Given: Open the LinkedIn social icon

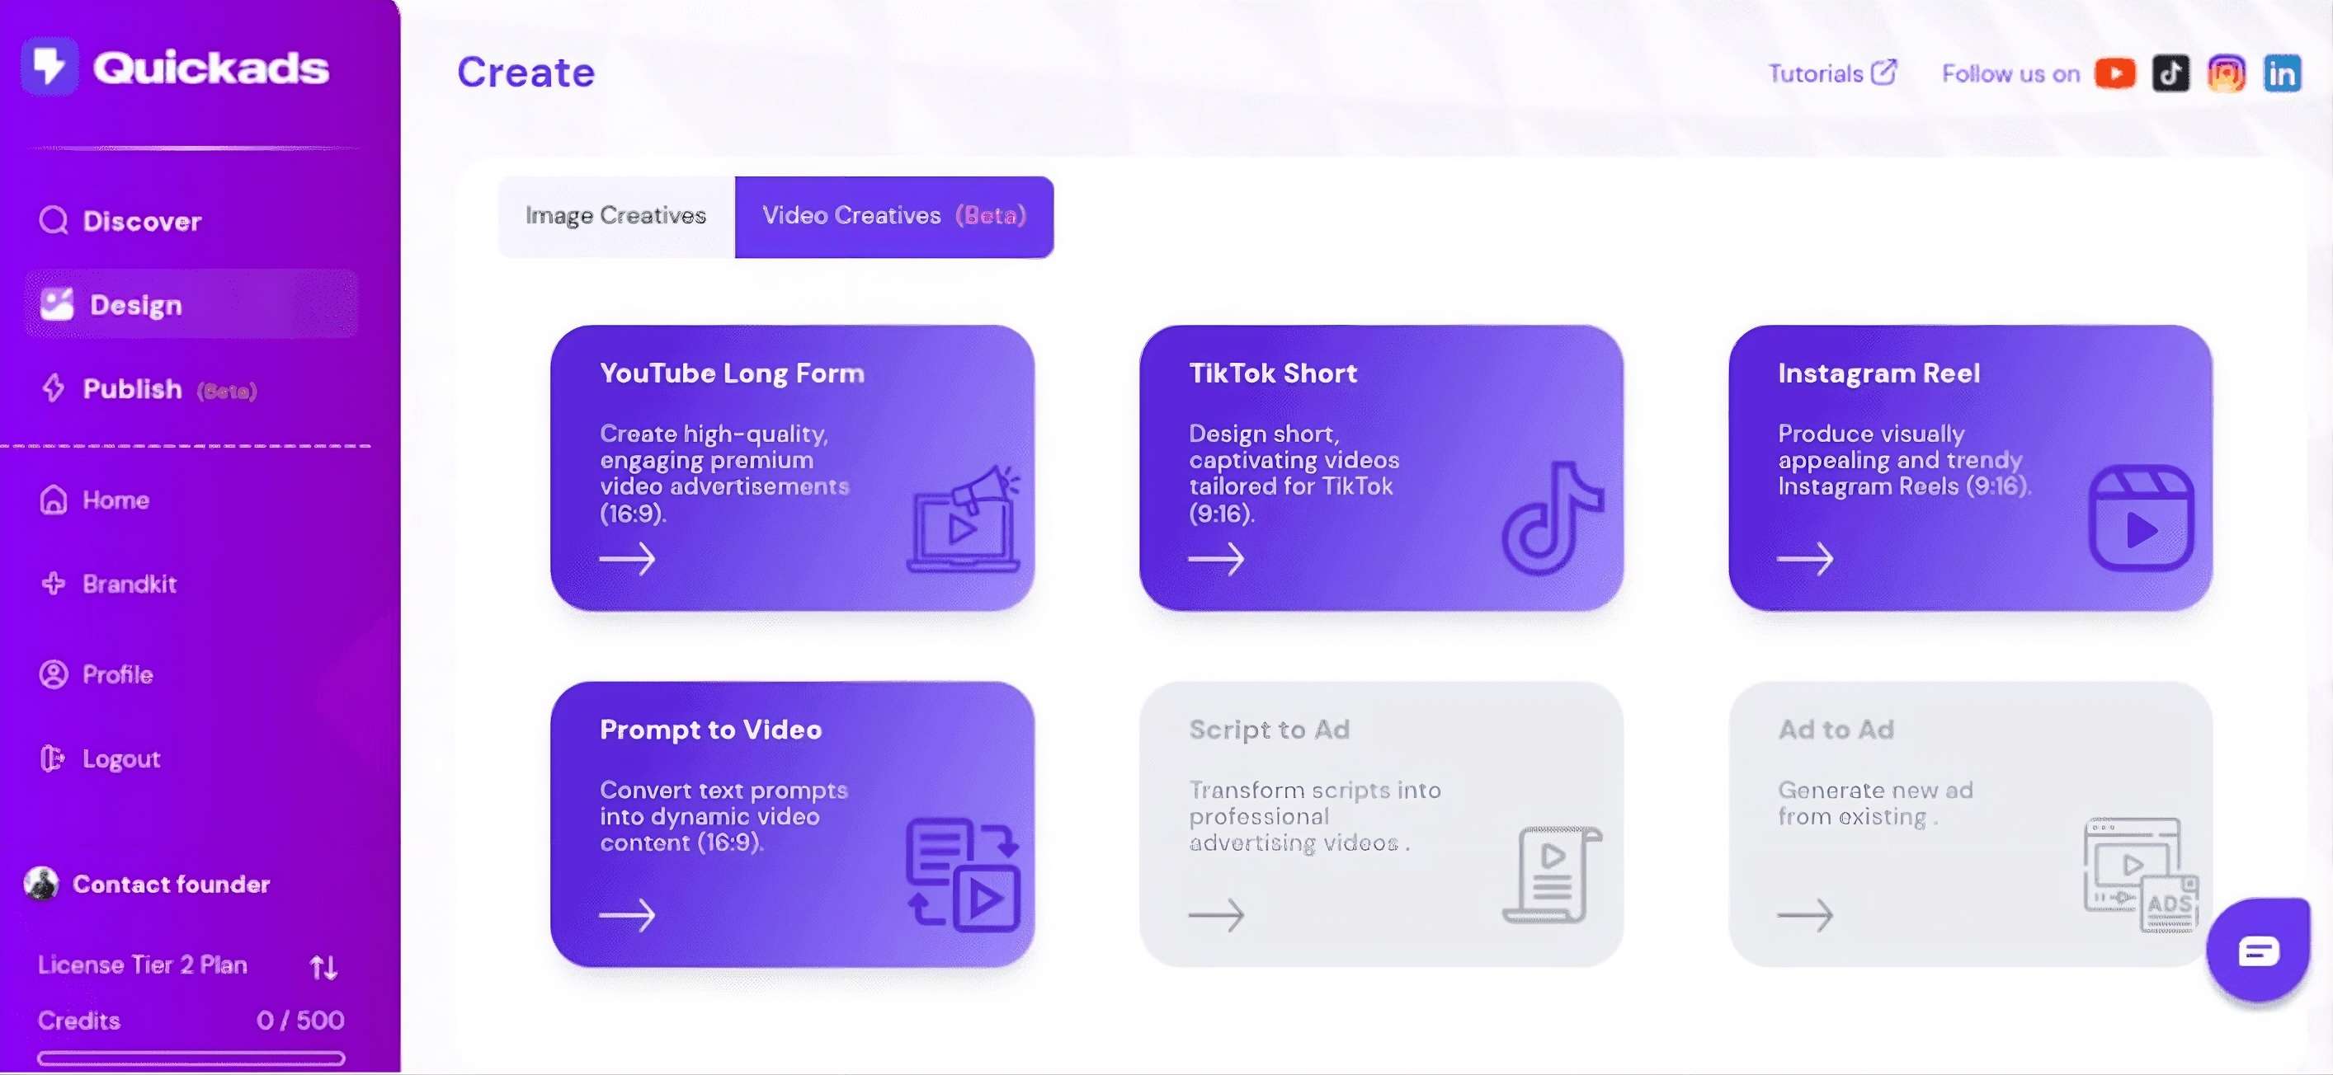Looking at the screenshot, I should point(2281,73).
